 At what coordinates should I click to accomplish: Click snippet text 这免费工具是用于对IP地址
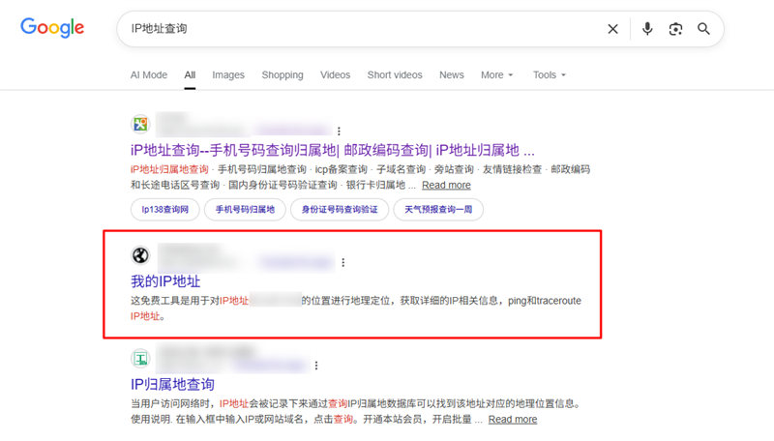point(190,301)
